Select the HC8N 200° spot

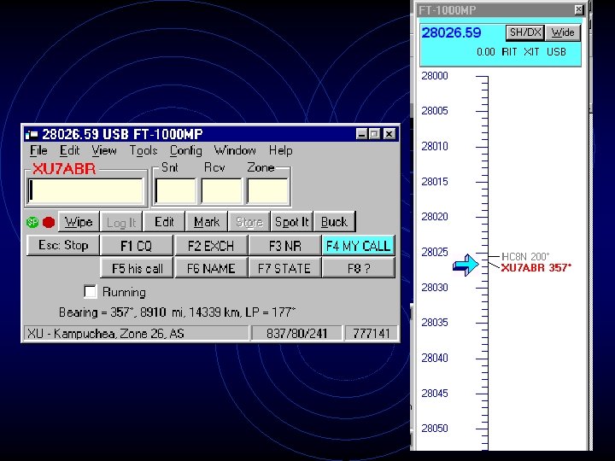coord(525,256)
